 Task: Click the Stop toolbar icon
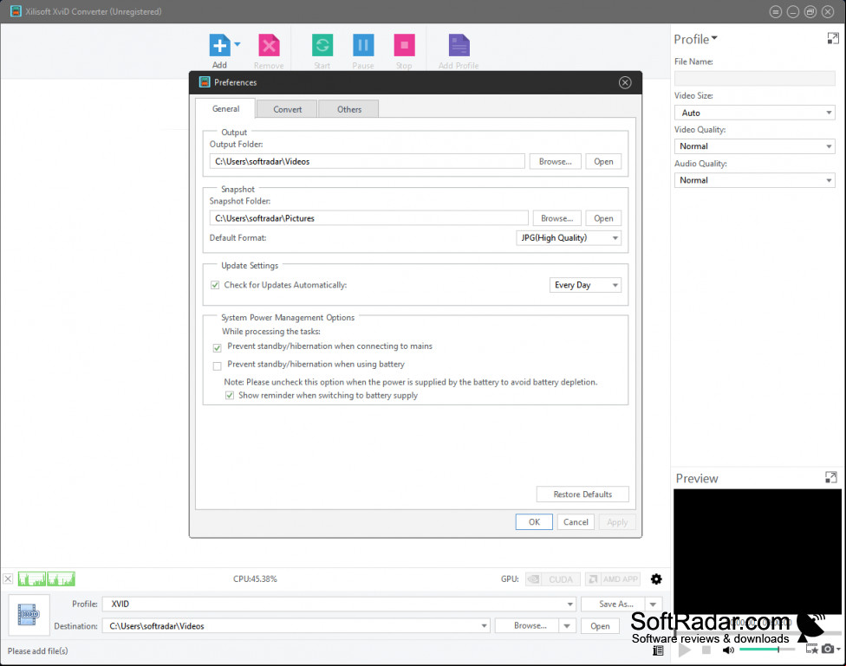pyautogui.click(x=404, y=45)
